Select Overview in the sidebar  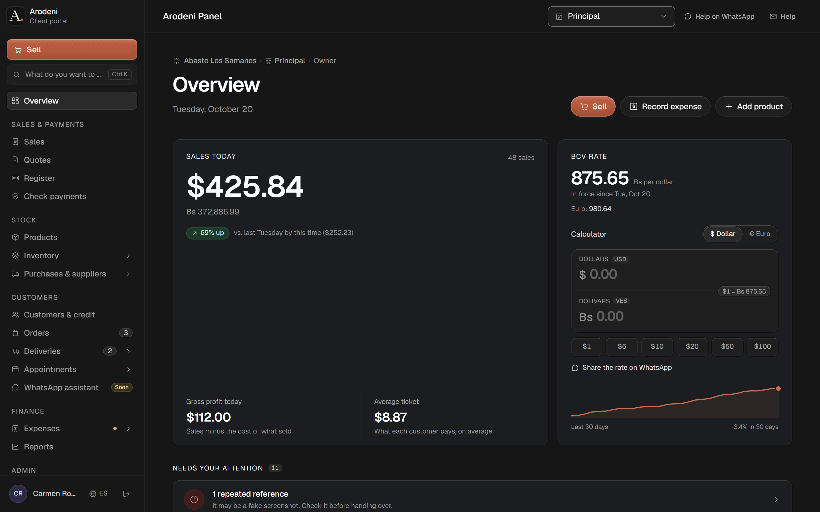click(x=72, y=101)
